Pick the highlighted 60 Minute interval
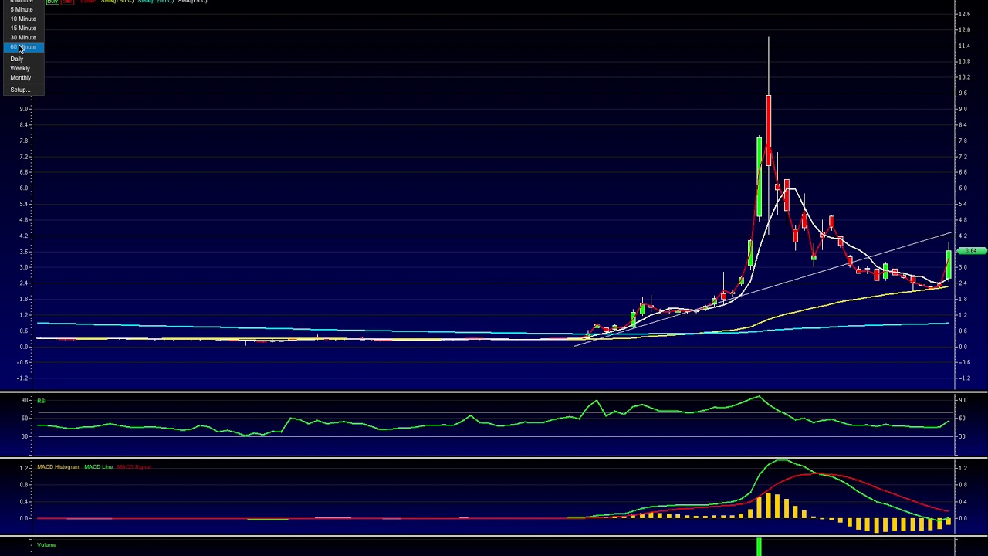Viewport: 988px width, 556px height. [x=23, y=47]
